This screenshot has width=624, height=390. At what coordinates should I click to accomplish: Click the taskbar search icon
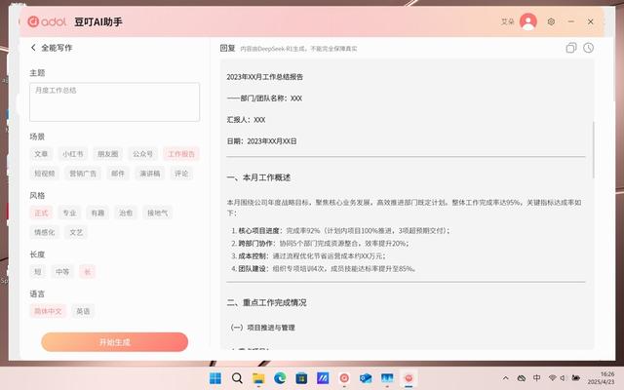pyautogui.click(x=237, y=378)
